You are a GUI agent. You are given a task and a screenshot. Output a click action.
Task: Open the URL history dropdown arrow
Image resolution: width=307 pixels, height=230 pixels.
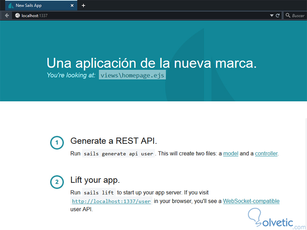click(272, 16)
